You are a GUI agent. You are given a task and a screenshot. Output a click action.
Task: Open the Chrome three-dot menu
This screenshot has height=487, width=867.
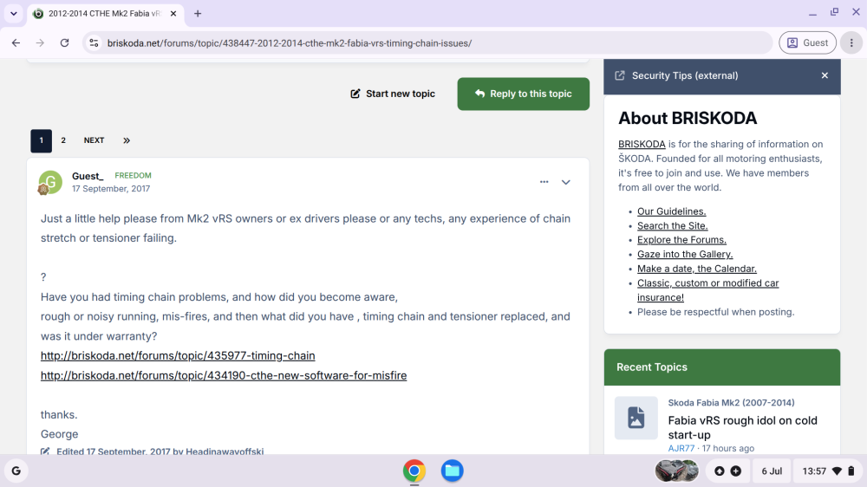click(851, 42)
